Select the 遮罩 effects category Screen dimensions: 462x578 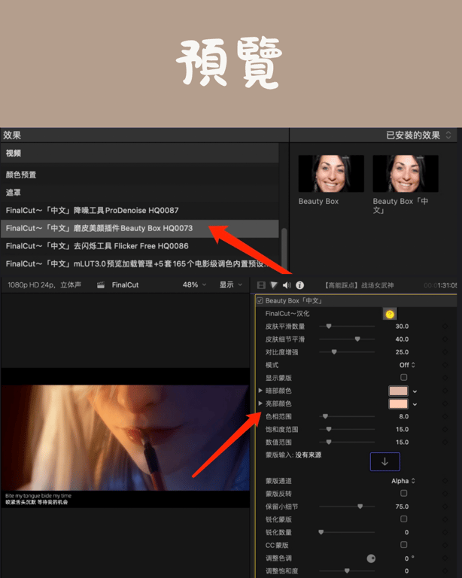click(139, 193)
